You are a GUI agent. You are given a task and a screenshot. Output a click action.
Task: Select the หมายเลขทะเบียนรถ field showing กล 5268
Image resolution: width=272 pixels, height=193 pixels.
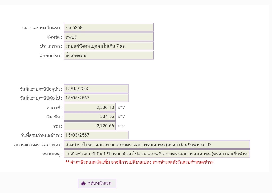109,27
